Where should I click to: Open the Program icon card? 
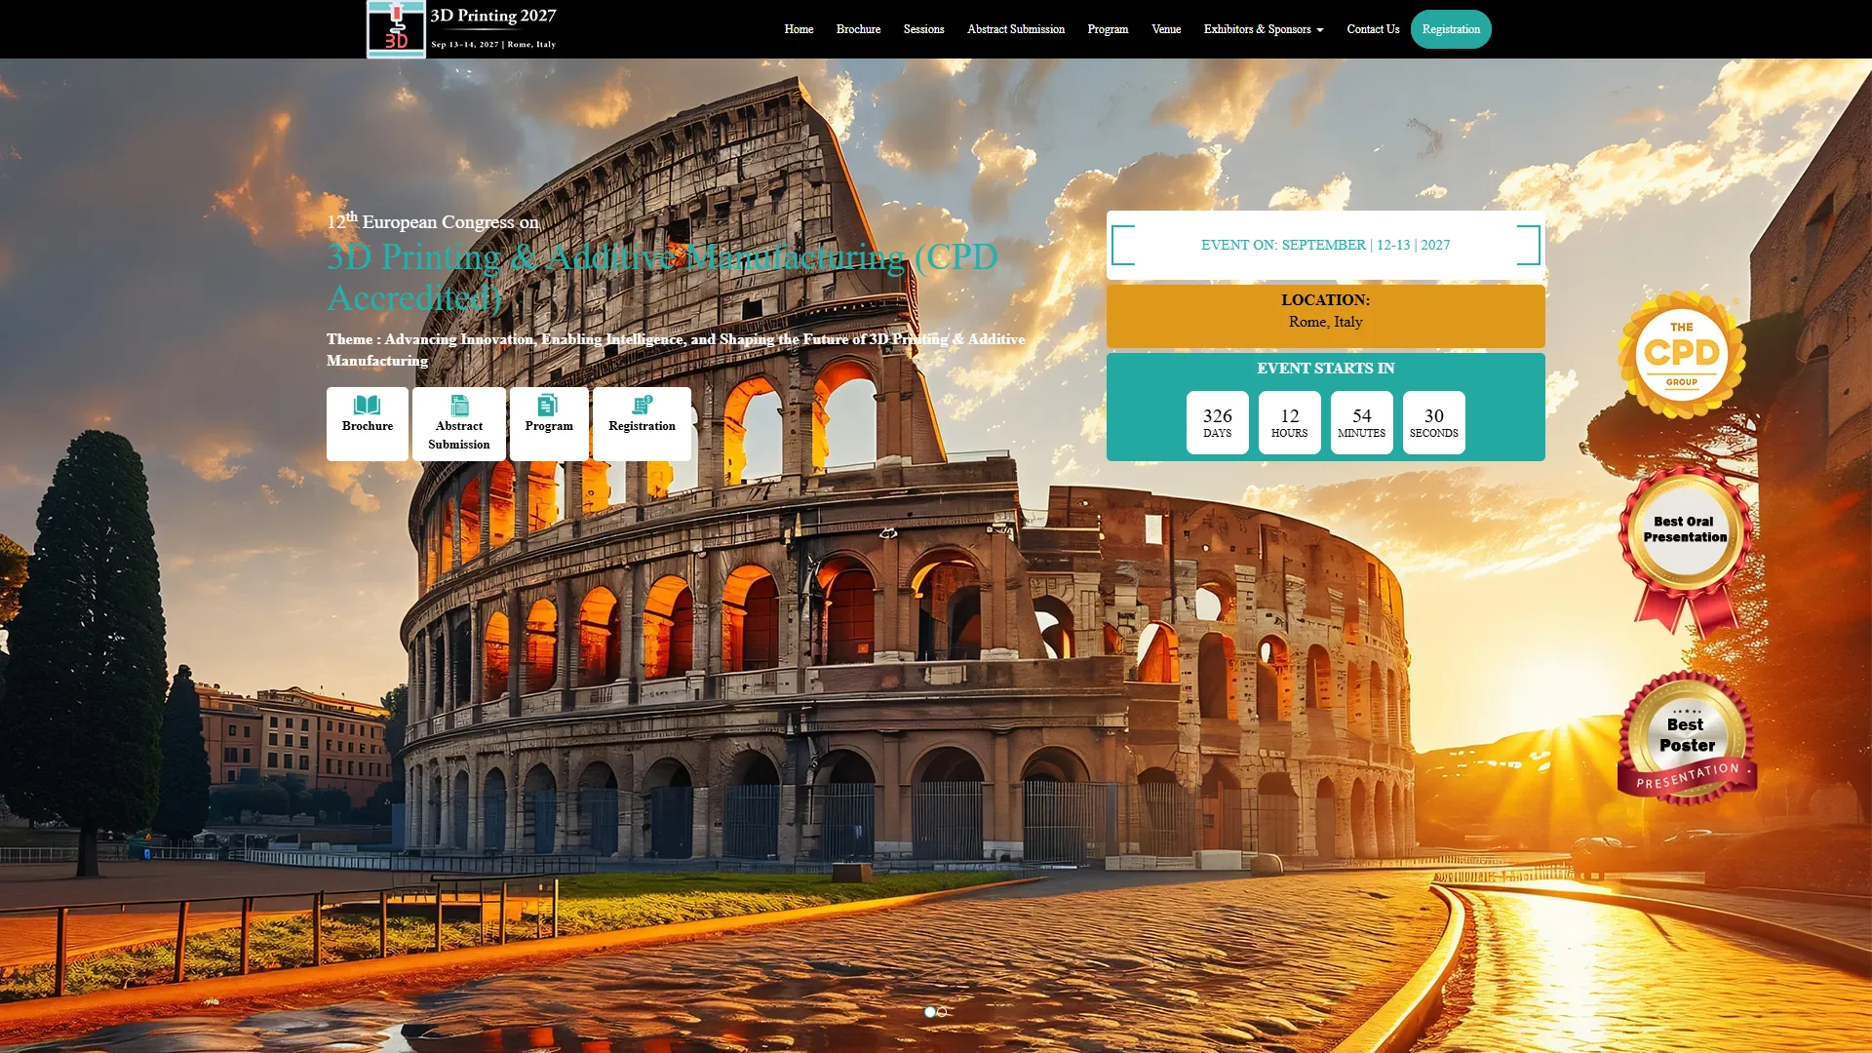(549, 424)
